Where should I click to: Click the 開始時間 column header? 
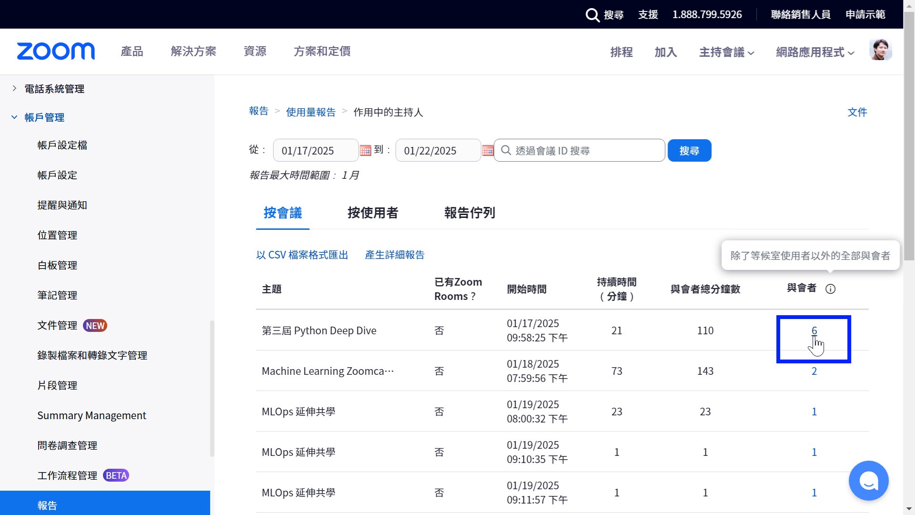pyautogui.click(x=527, y=289)
